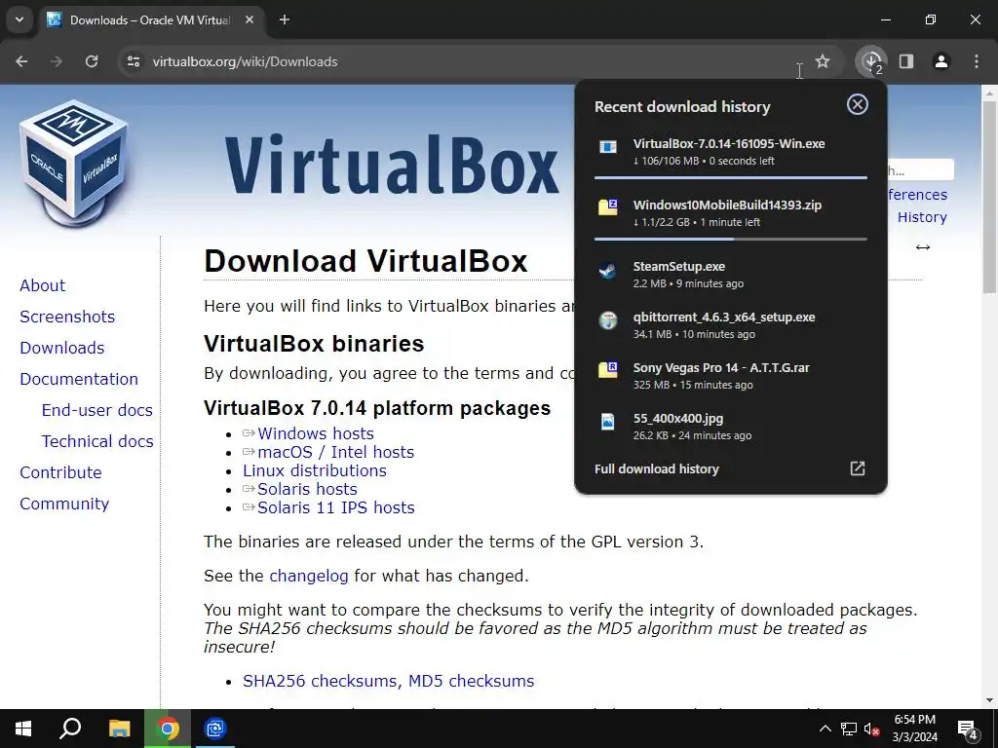
Task: Open the Downloads sidebar link
Action: 62,348
